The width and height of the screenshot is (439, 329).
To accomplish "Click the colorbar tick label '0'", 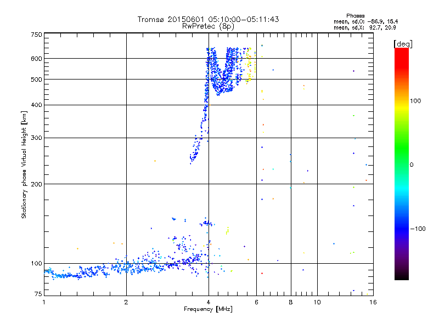I will coord(412,165).
